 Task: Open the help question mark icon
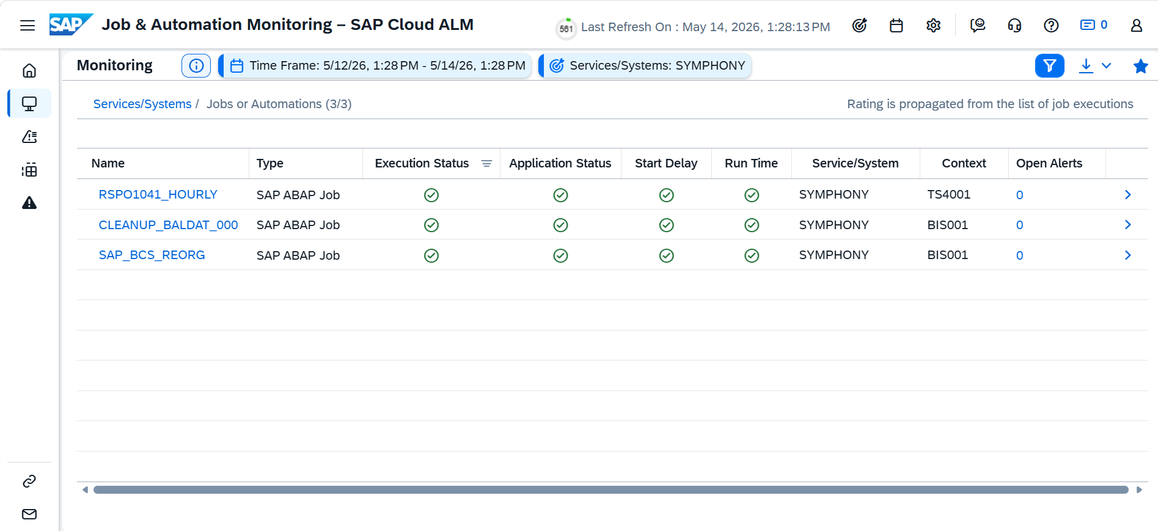[1051, 25]
